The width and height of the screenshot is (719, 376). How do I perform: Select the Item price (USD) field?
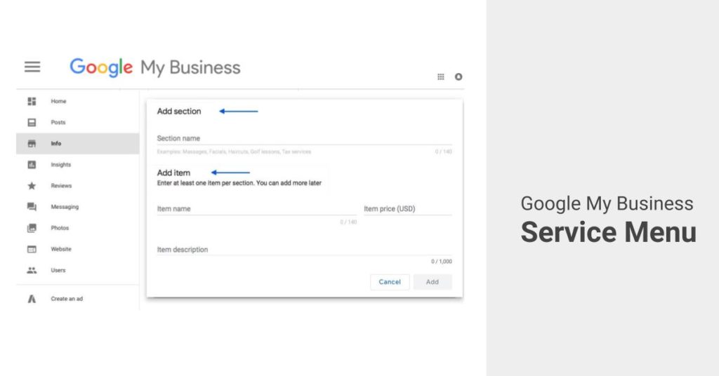pyautogui.click(x=408, y=209)
